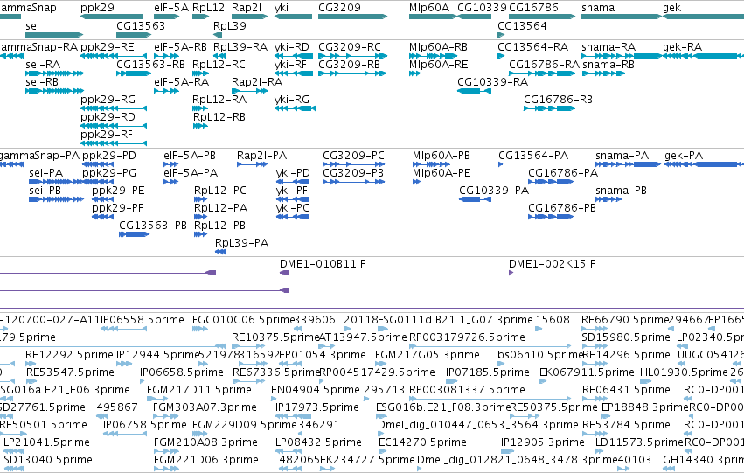The image size is (744, 473).
Task: Click the DME1-010B11.F feature label
Action: pyautogui.click(x=323, y=264)
